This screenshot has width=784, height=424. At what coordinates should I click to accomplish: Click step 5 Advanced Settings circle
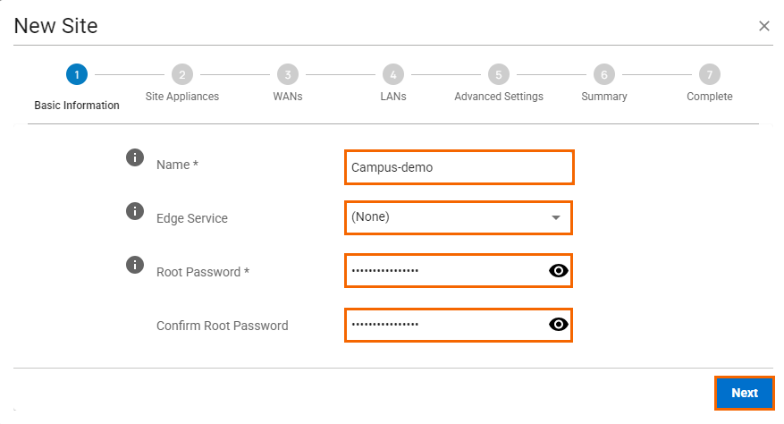tap(499, 74)
